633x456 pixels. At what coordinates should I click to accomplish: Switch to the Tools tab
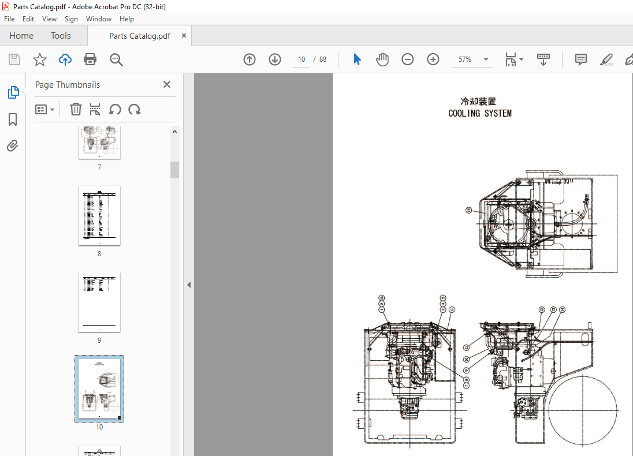pos(61,36)
